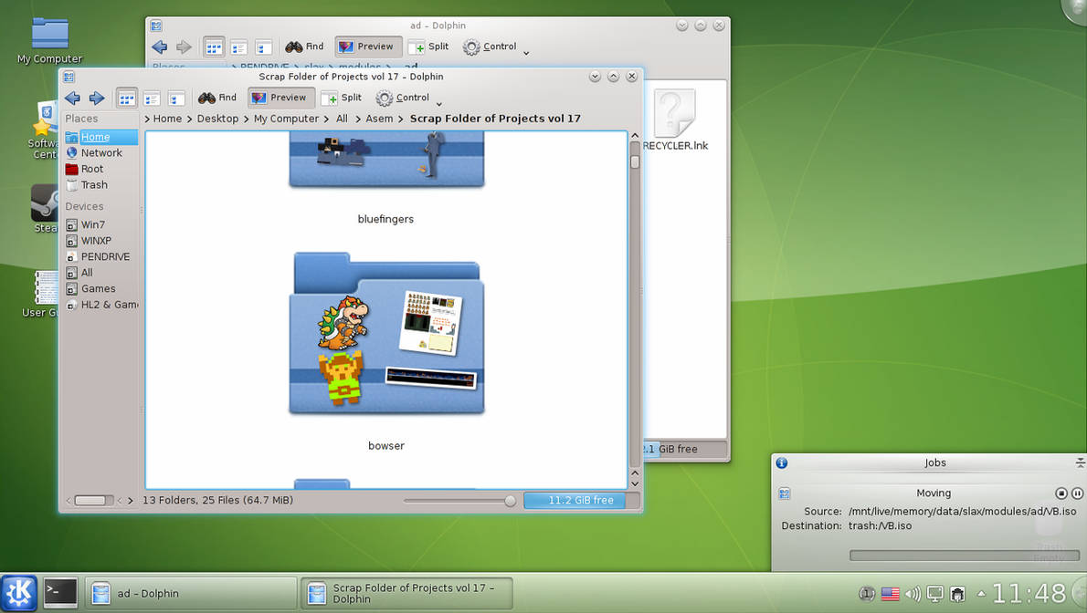Click Home in the breadcrumb path
Viewport: 1087px width, 613px height.
coord(167,119)
